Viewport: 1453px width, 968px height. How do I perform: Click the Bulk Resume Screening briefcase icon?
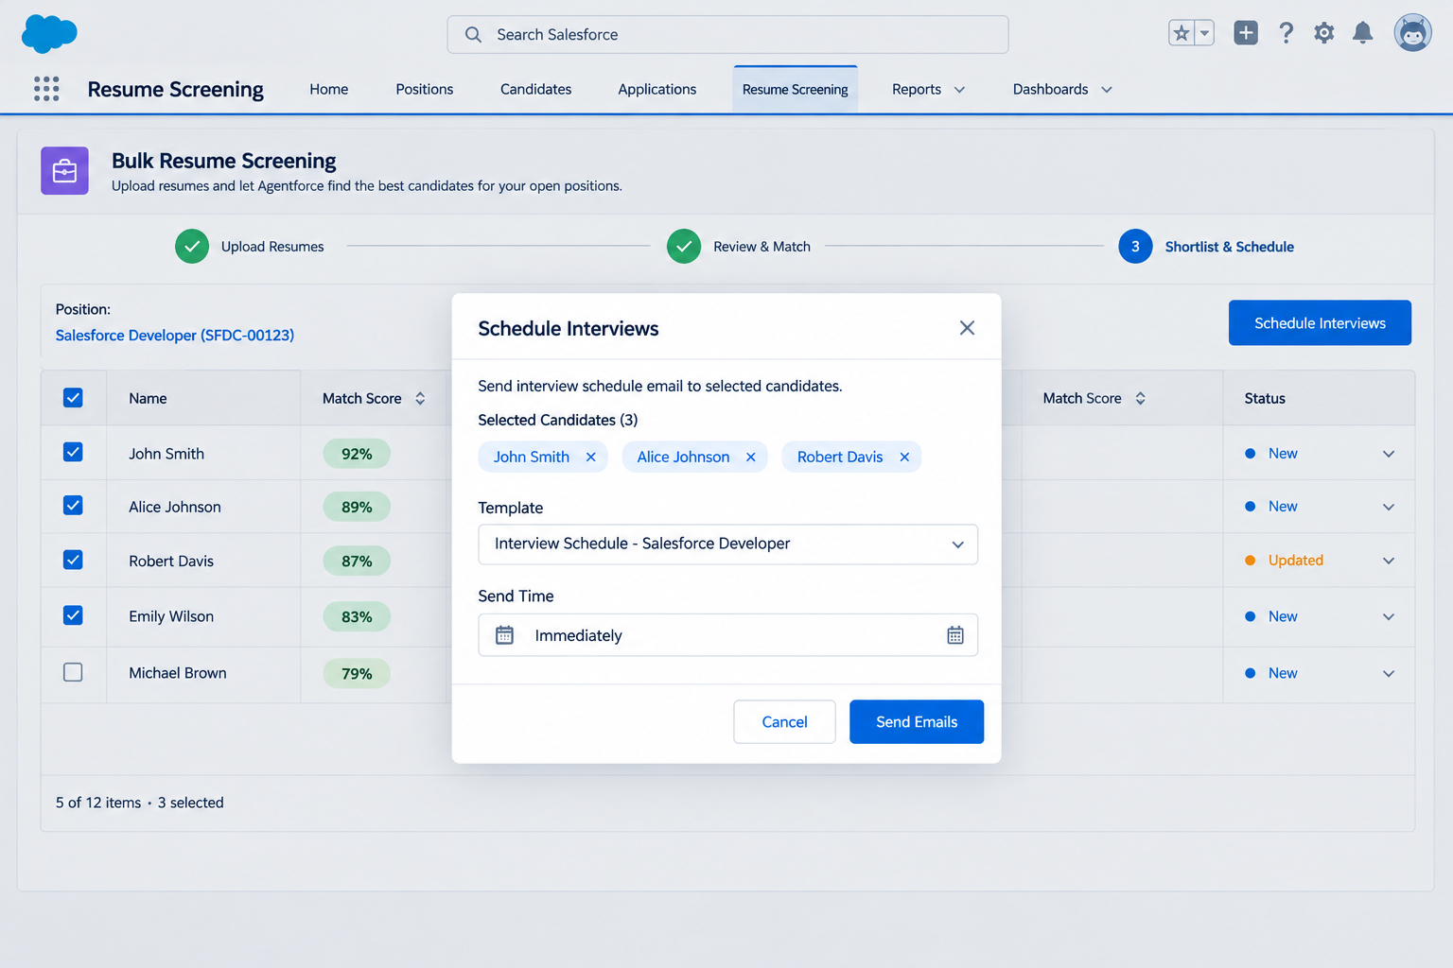pos(64,171)
